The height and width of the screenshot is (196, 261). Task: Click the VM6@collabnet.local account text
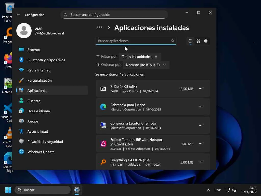click(x=49, y=33)
